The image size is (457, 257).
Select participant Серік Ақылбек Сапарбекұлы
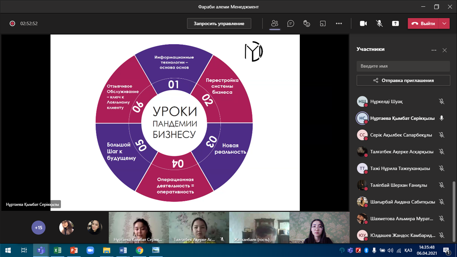tap(401, 135)
